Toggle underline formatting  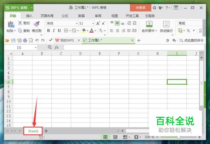tap(59, 31)
